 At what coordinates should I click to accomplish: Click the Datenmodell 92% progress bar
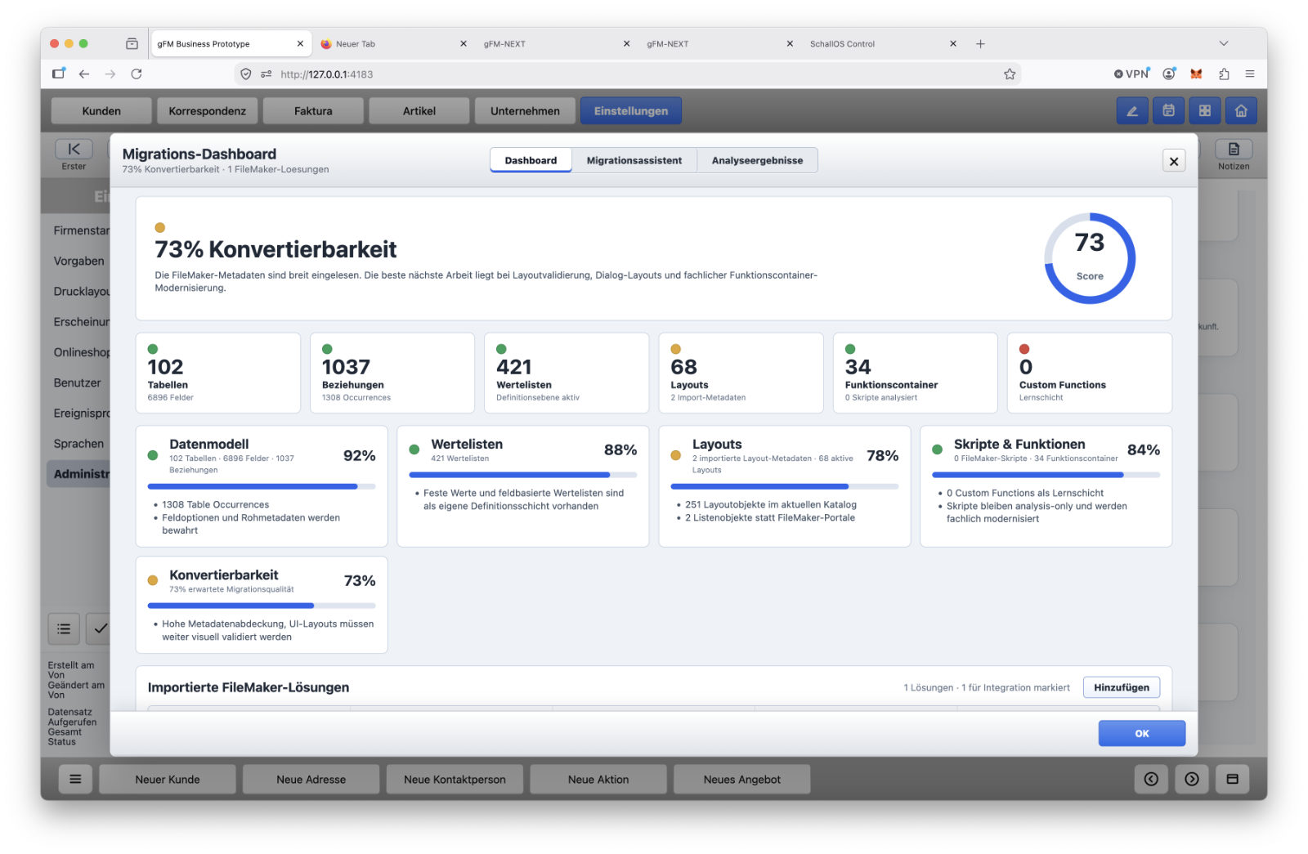261,486
